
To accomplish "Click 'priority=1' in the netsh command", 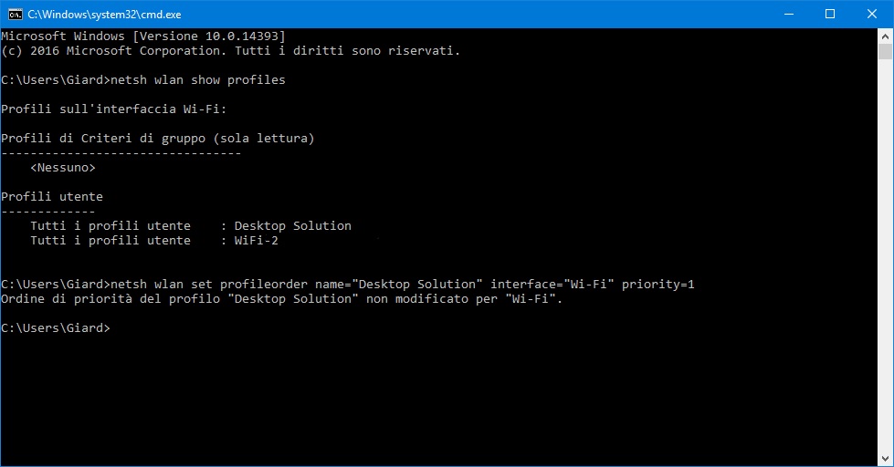I will pyautogui.click(x=657, y=285).
